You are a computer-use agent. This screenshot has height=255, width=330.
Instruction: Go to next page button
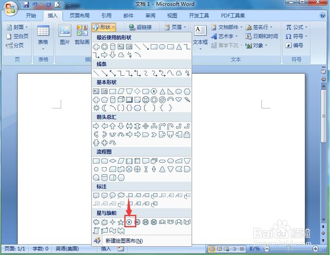tap(323, 240)
